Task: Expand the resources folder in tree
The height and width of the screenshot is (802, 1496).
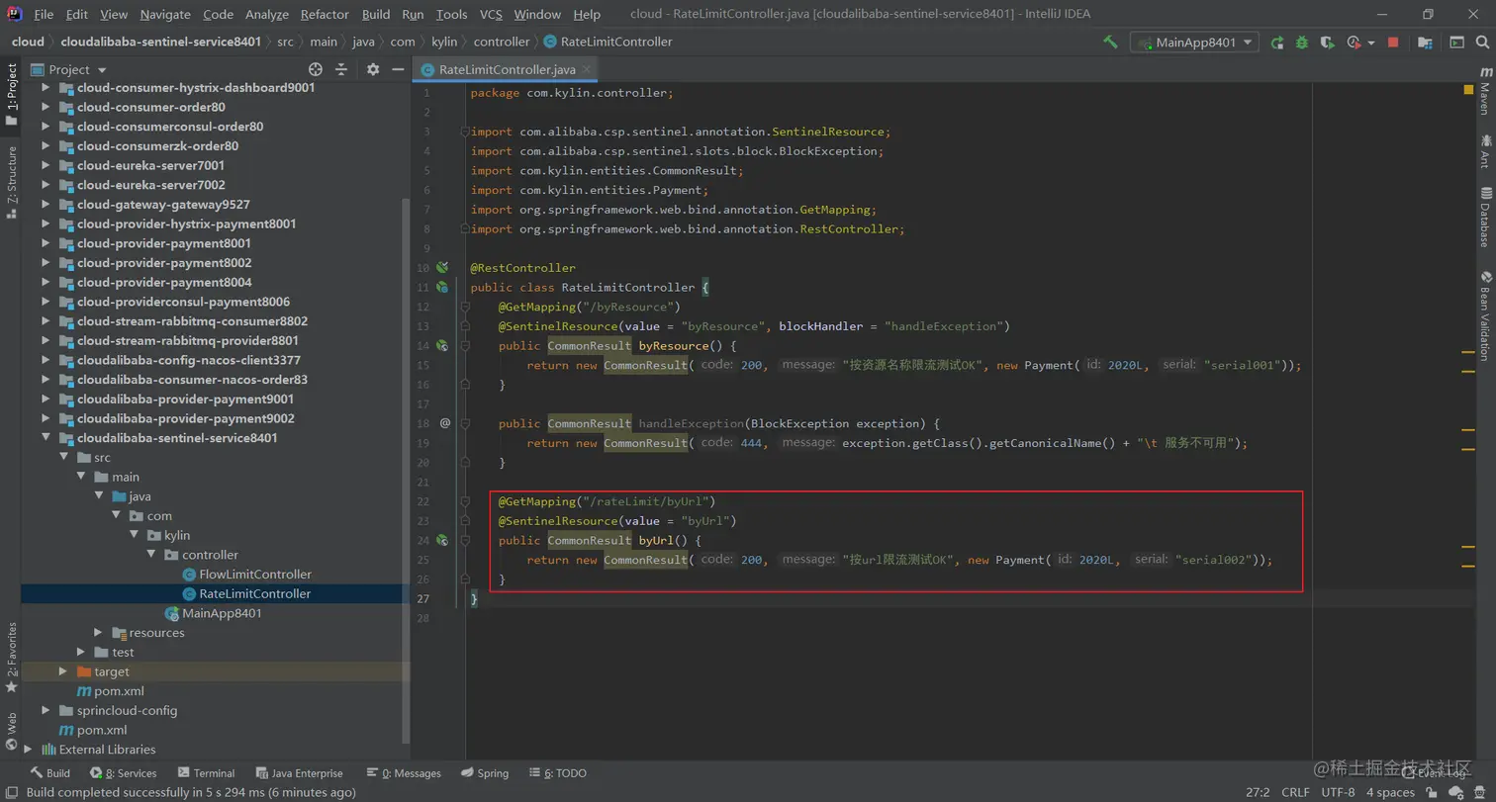Action: [98, 633]
